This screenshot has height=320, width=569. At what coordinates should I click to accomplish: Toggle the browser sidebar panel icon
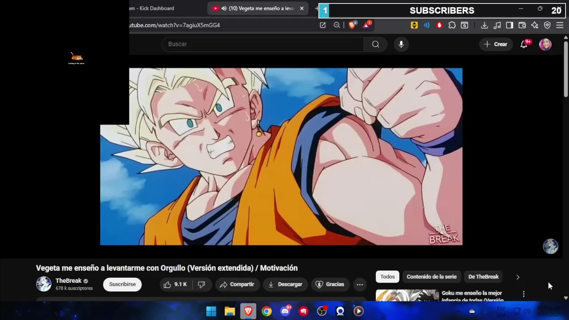tap(510, 25)
